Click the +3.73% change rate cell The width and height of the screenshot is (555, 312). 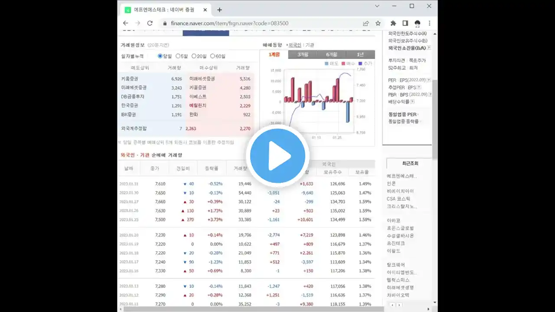click(x=215, y=219)
